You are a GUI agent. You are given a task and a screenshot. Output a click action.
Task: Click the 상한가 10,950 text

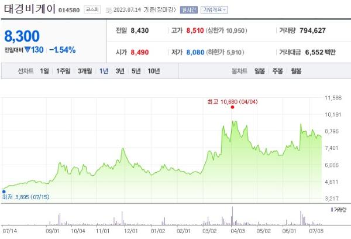click(x=226, y=30)
